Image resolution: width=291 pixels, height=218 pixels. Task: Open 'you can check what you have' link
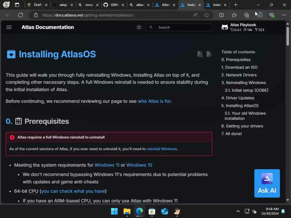click(x=73, y=191)
